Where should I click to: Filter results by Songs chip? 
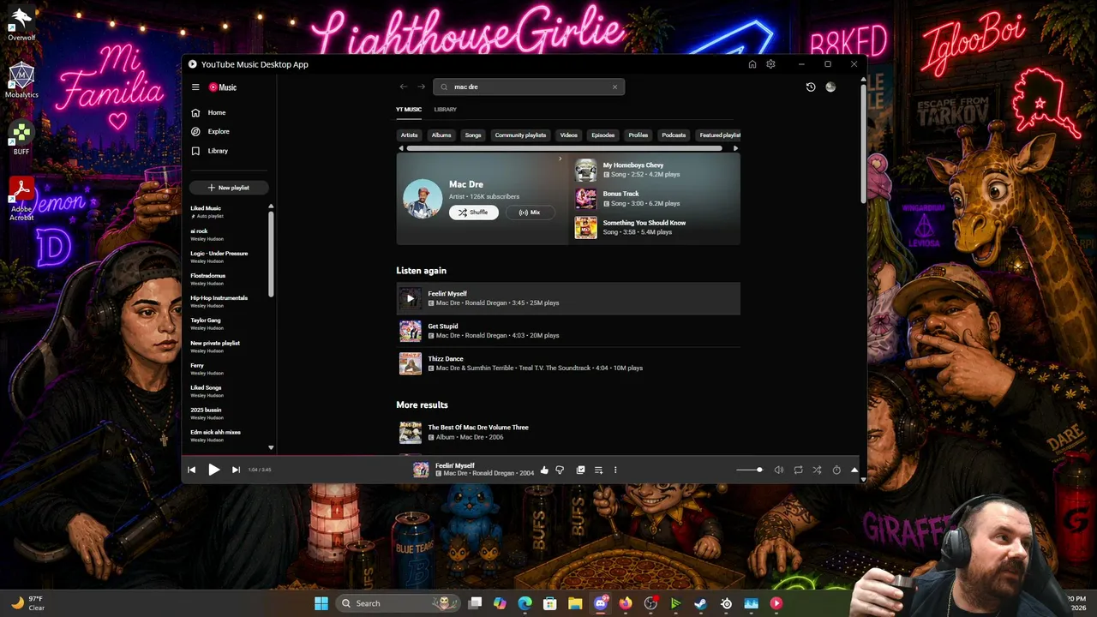473,135
